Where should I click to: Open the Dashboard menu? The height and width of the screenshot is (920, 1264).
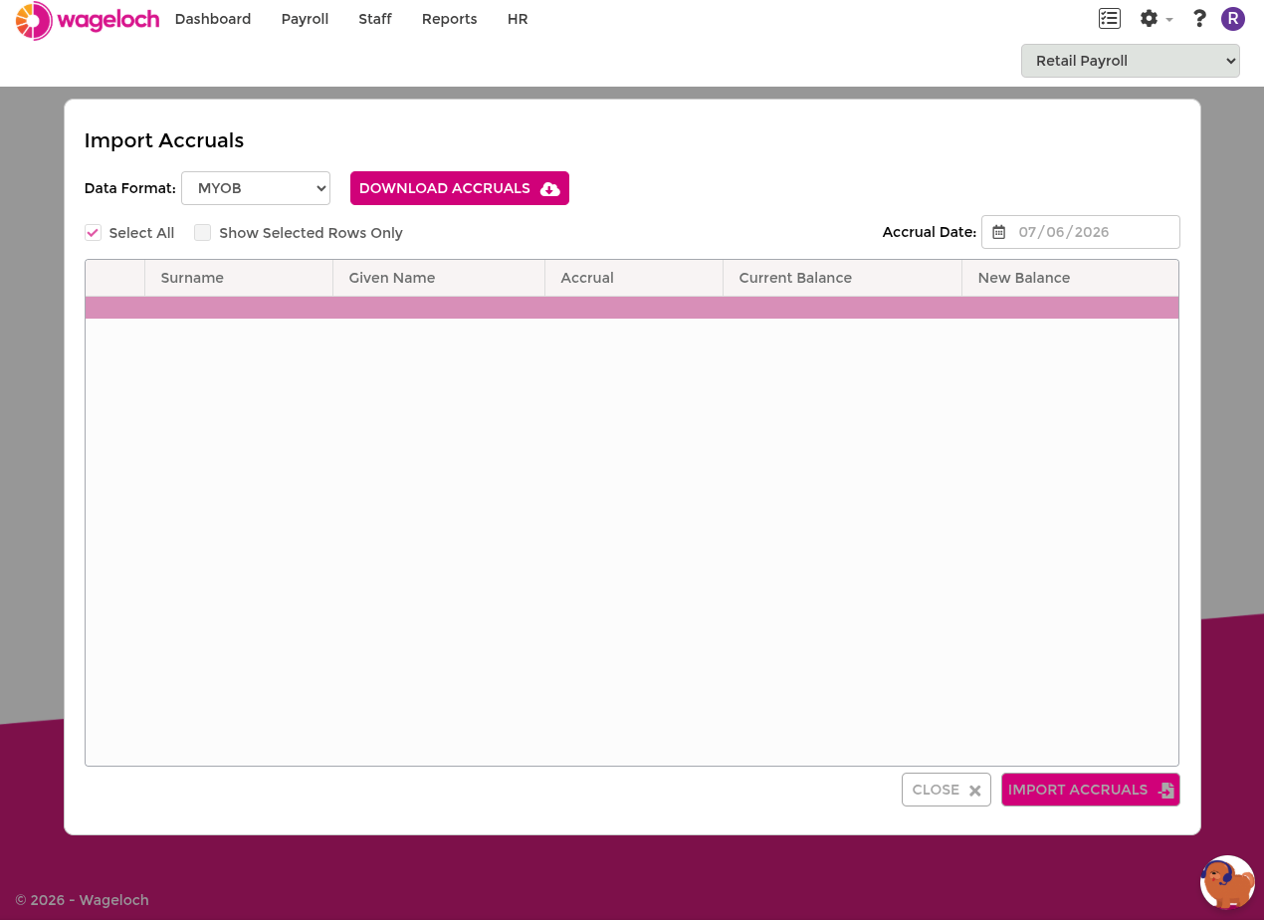pos(213,19)
